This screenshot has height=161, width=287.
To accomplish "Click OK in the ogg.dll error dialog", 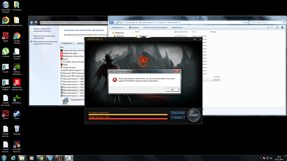I will [172, 90].
